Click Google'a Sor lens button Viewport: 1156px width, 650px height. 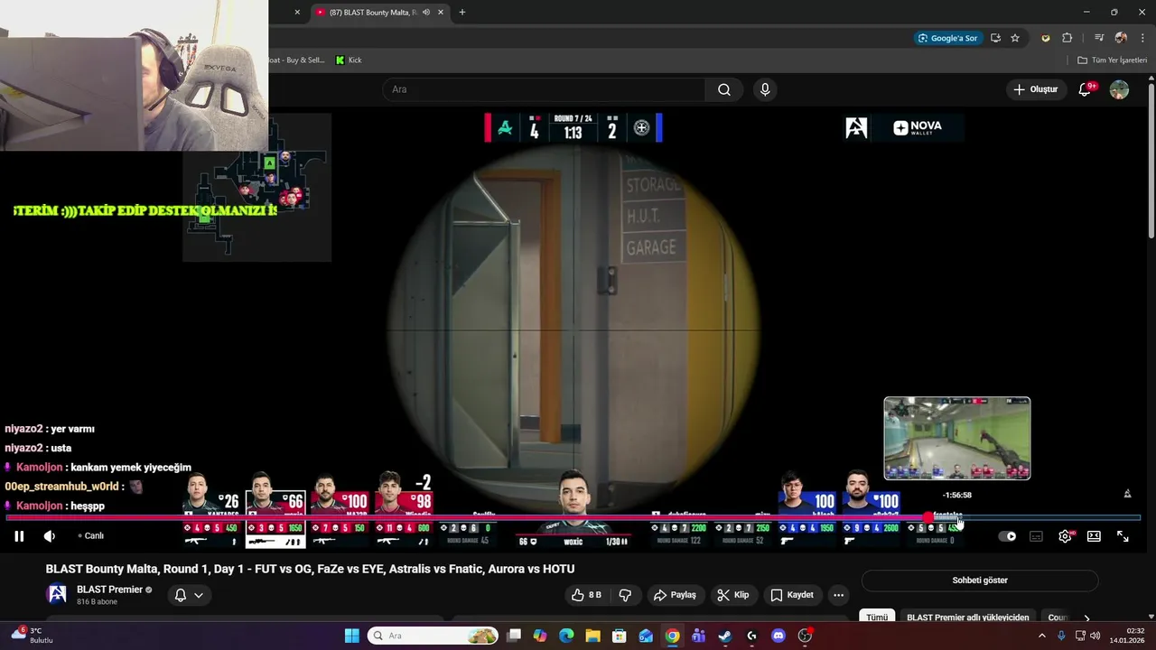click(947, 38)
